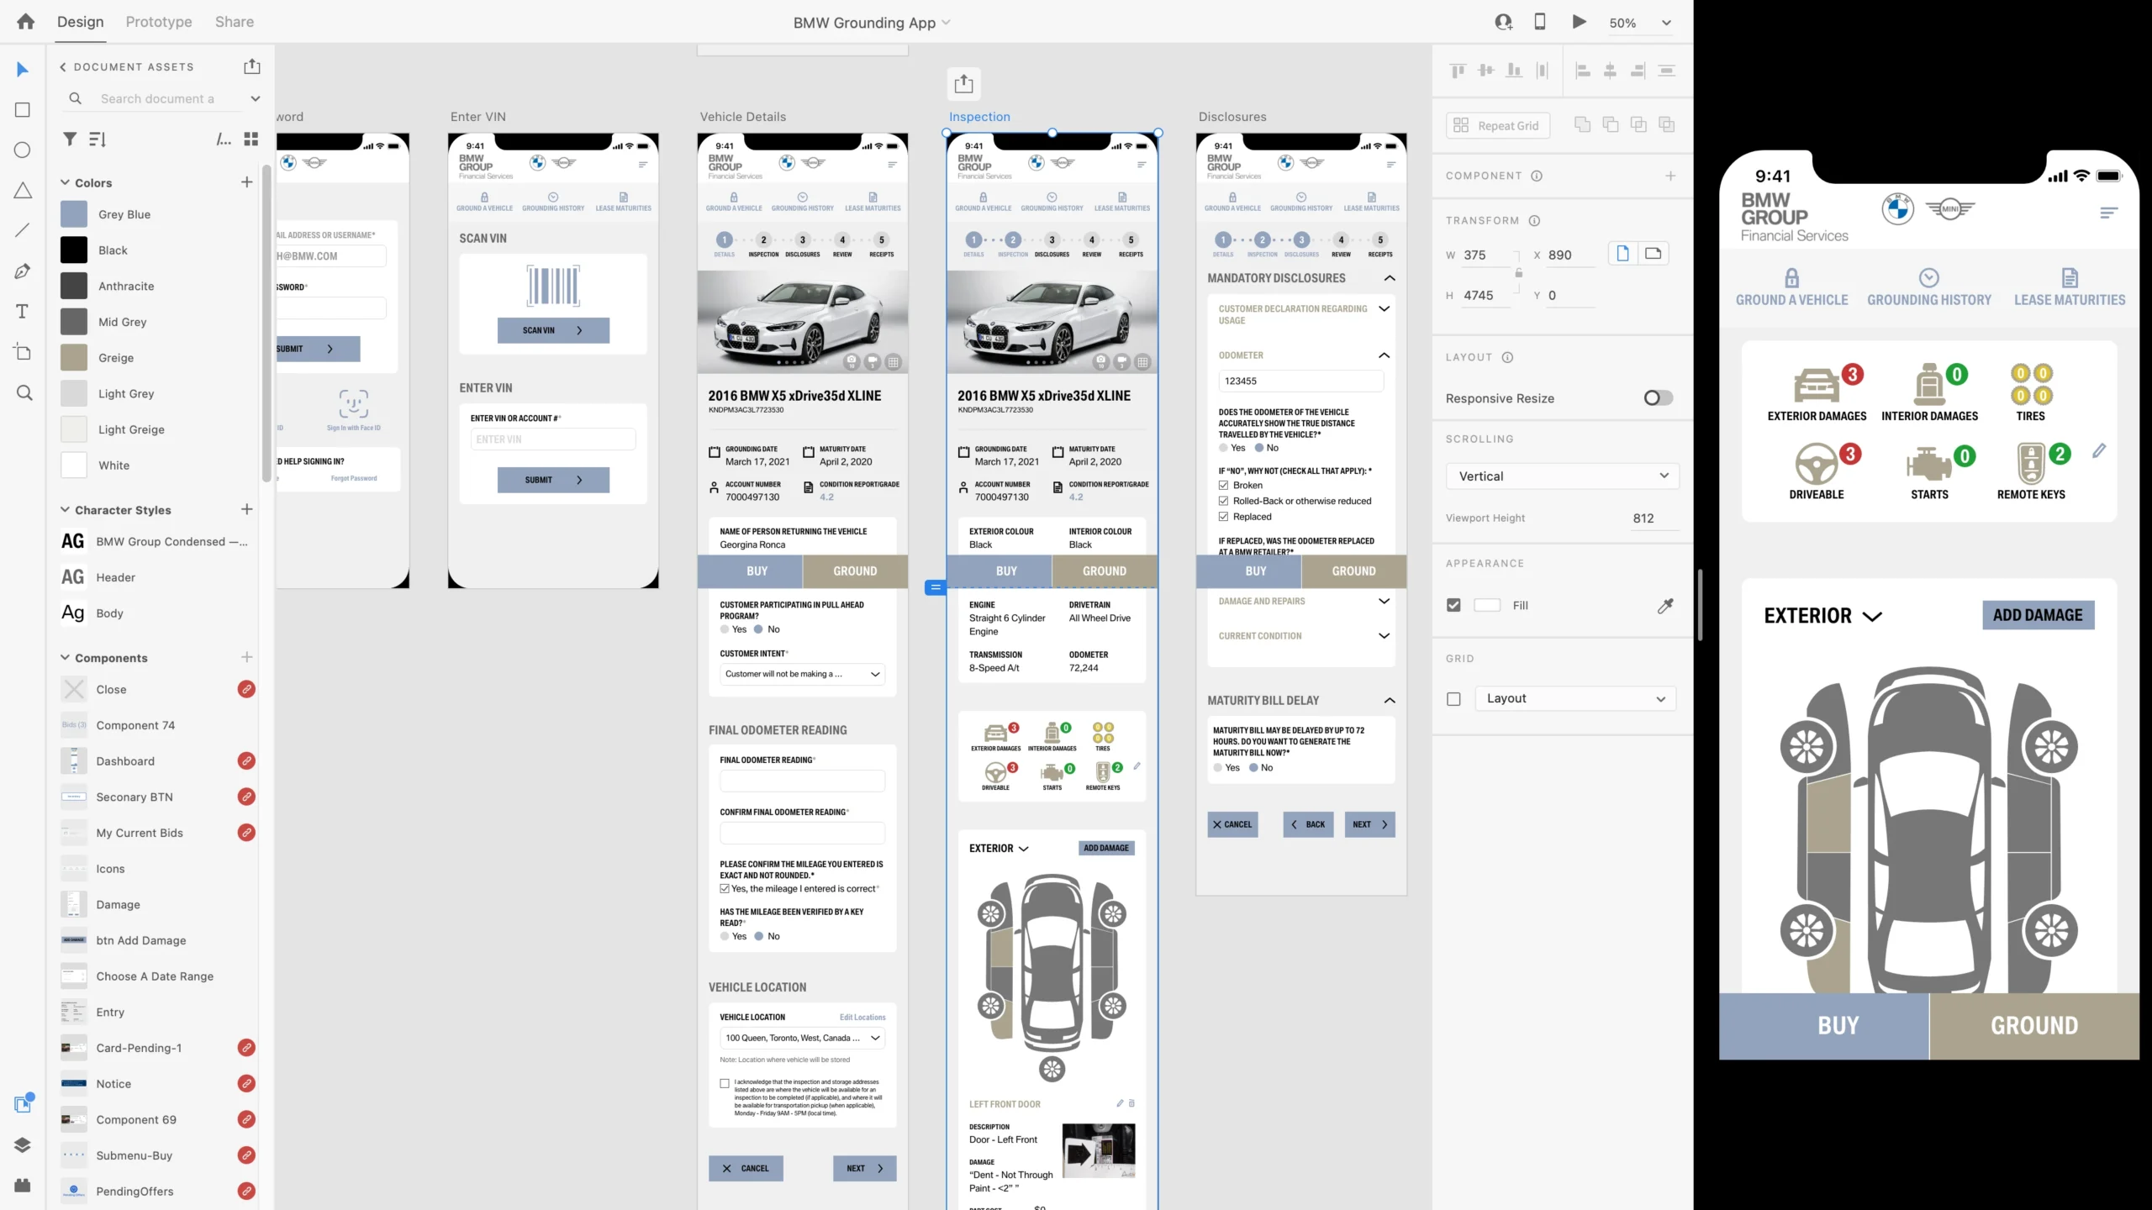Toggle the Replaced odometer checkbox

pos(1224,517)
